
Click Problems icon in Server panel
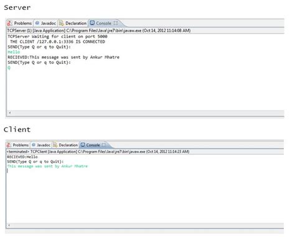pos(10,24)
